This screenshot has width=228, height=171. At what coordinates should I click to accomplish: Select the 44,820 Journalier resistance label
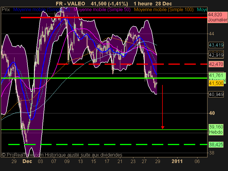pyautogui.click(x=217, y=17)
